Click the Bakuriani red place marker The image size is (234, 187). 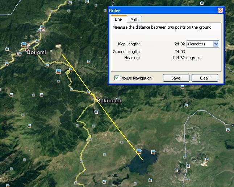[x=97, y=98]
